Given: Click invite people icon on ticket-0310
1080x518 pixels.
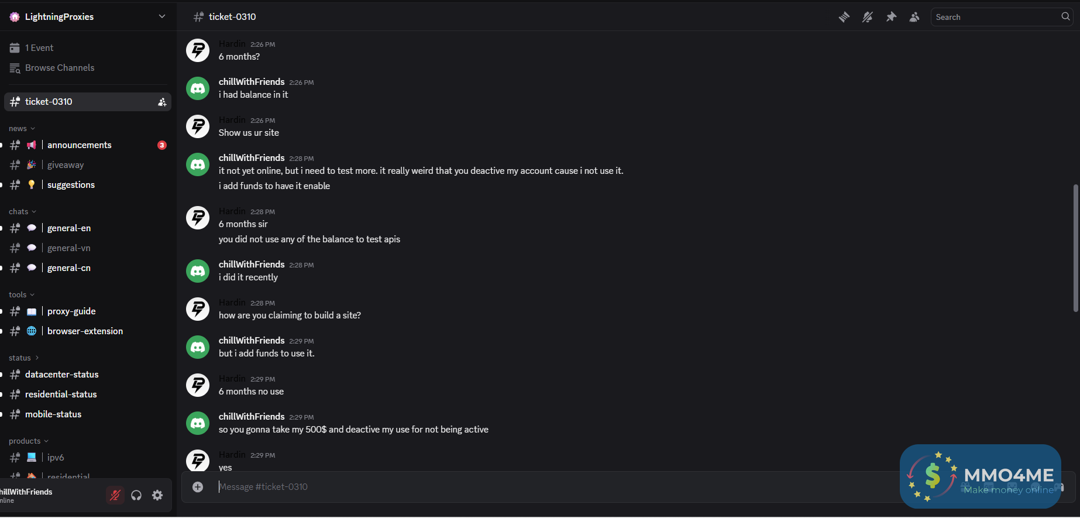Looking at the screenshot, I should click(x=162, y=102).
